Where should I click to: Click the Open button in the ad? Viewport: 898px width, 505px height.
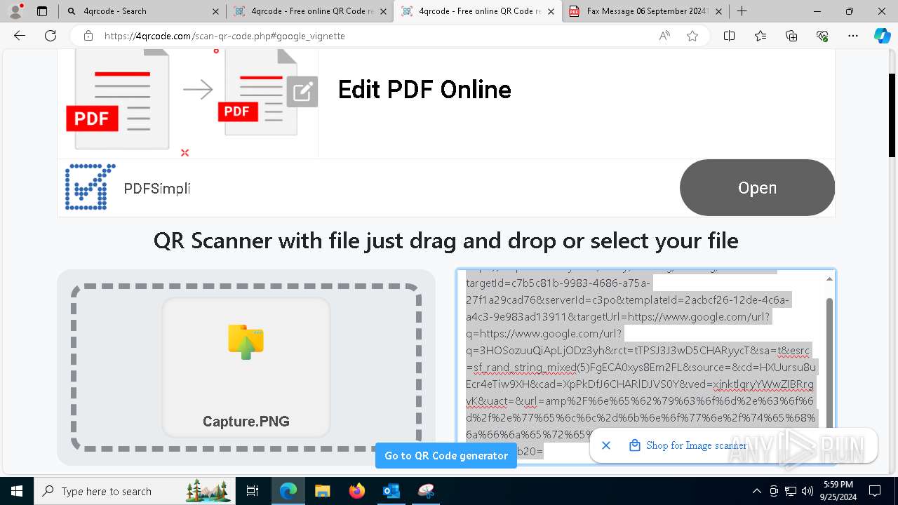click(757, 188)
